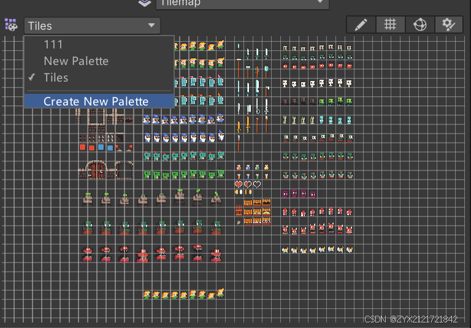The height and width of the screenshot is (328, 471).
Task: Pick the half-filled heart tile
Action: (x=248, y=184)
